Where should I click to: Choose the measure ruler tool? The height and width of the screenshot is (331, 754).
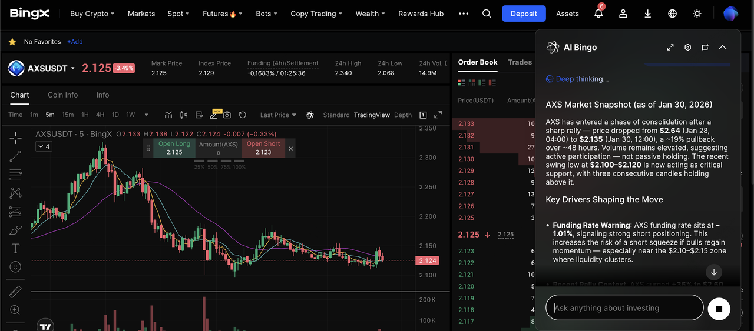(15, 292)
